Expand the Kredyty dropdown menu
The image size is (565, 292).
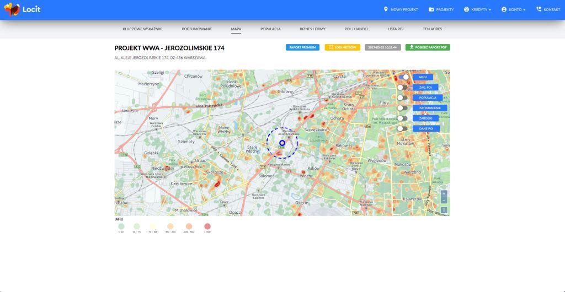[x=478, y=9]
